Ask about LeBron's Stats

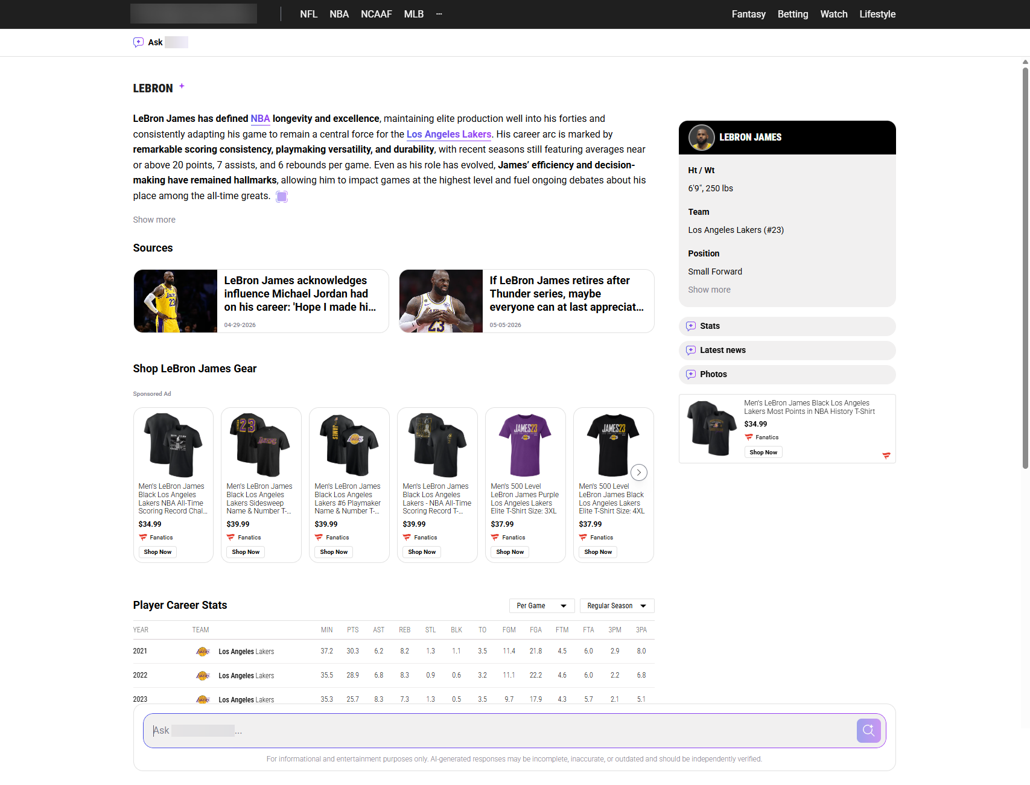click(x=787, y=326)
